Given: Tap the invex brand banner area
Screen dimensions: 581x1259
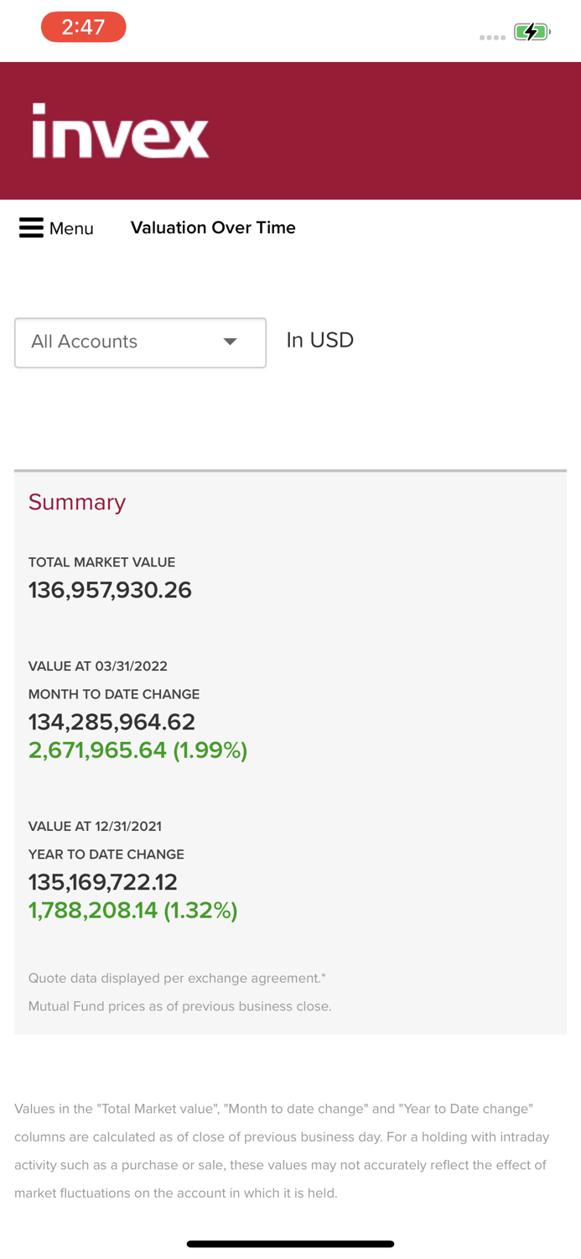Looking at the screenshot, I should click(290, 131).
